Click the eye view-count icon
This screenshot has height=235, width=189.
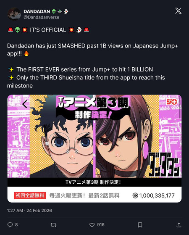click(x=135, y=195)
